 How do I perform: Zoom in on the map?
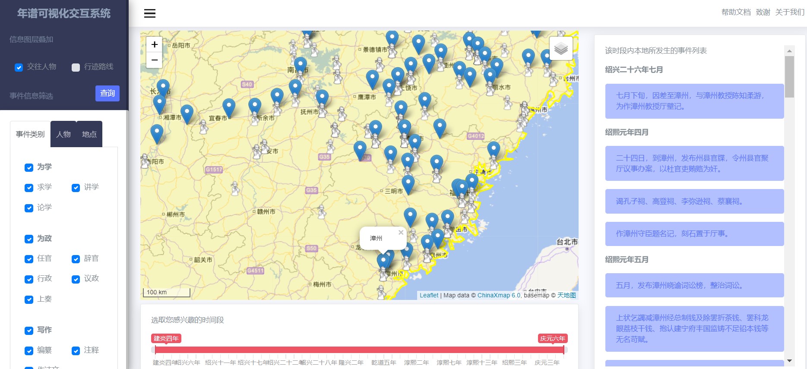(x=154, y=44)
